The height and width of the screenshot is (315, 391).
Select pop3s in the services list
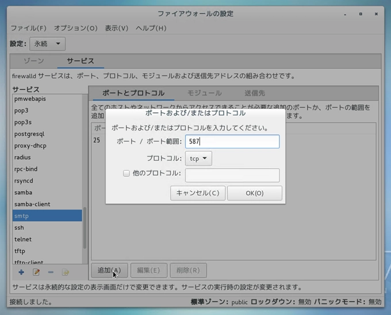[47, 122]
